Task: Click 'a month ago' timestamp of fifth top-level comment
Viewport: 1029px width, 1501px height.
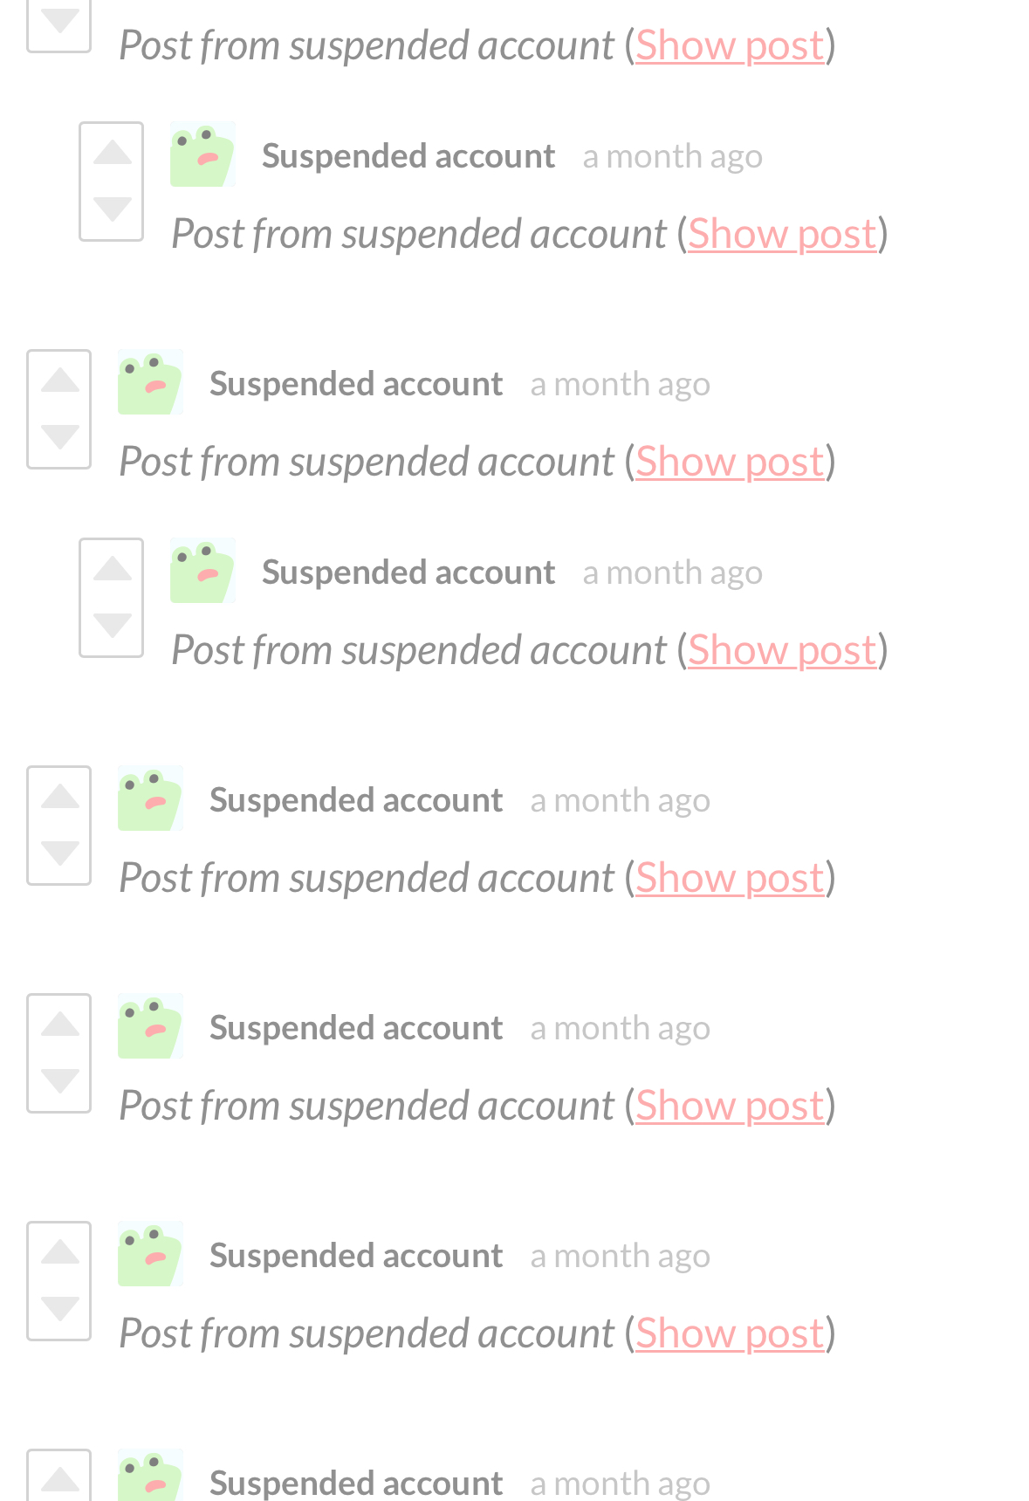Action: (x=621, y=1256)
